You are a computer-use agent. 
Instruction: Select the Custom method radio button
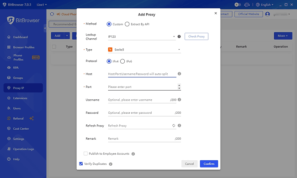tap(109, 24)
